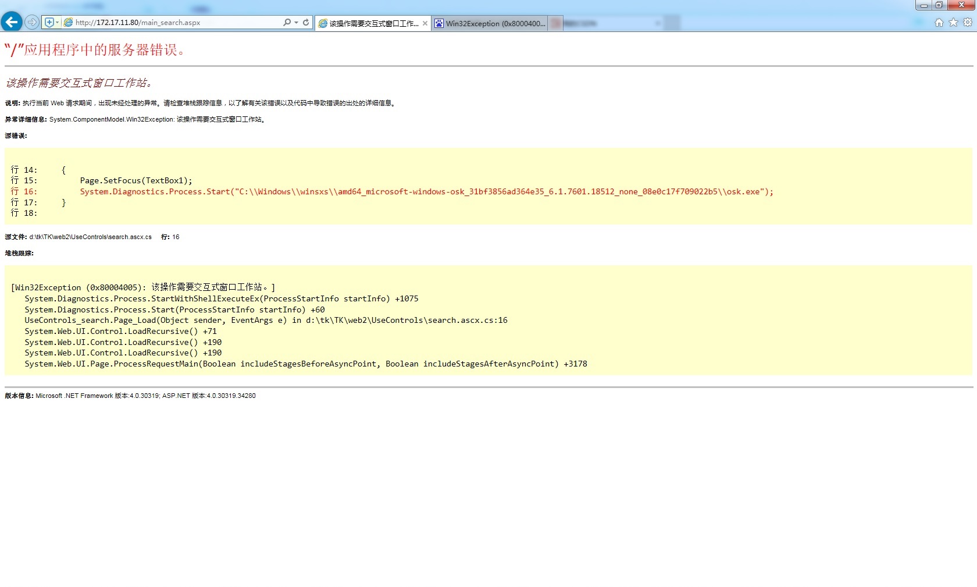Click the 堆栈跟踪 label
Screen dimensions: 977x587
pyautogui.click(x=19, y=253)
